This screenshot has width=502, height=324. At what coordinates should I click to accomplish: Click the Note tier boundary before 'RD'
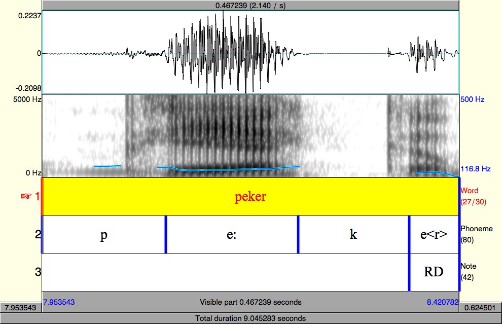[409, 272]
